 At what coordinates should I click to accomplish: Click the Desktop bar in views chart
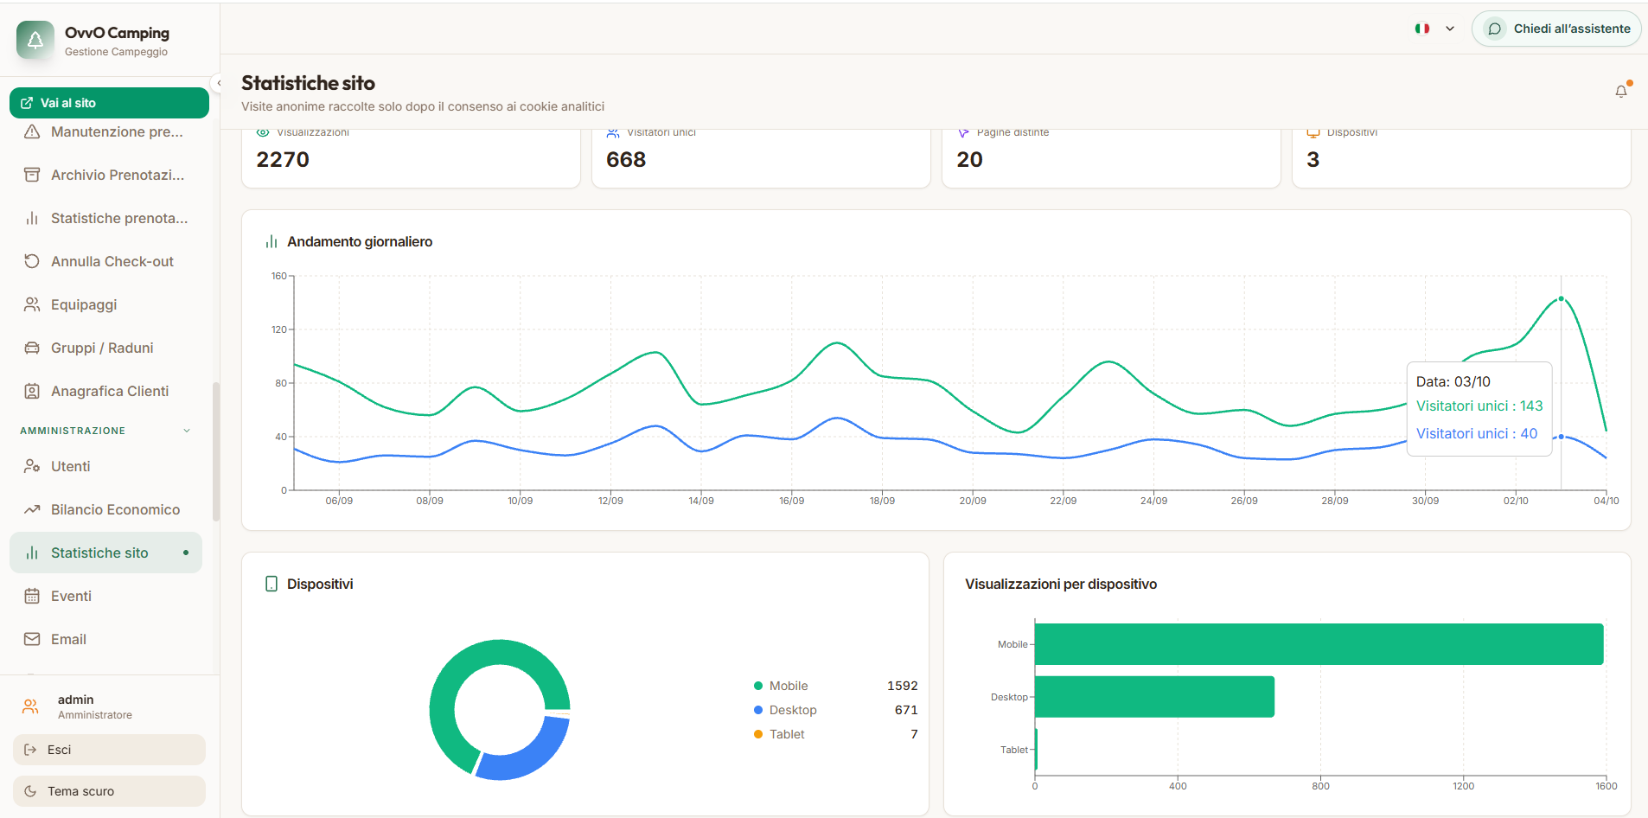click(1154, 697)
